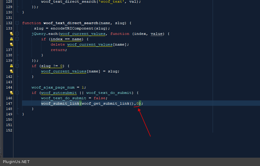Collapse the jQuery.each callback code fold
This screenshot has height=166, width=260.
17,34
